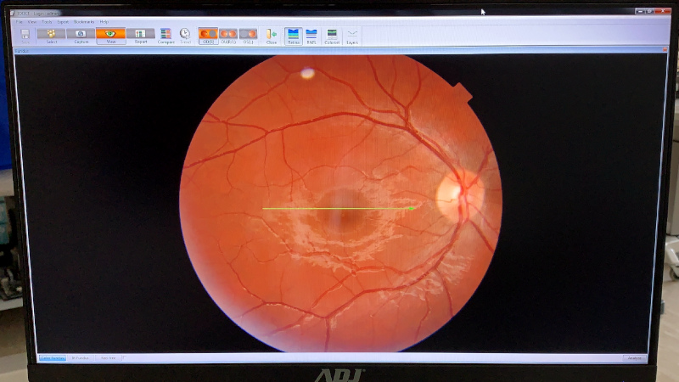Show the Layers overlay
Image resolution: width=679 pixels, height=382 pixels.
[x=351, y=35]
